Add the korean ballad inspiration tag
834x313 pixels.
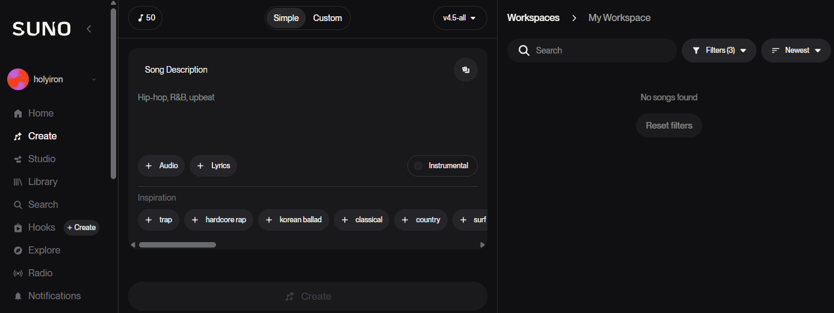(x=294, y=220)
